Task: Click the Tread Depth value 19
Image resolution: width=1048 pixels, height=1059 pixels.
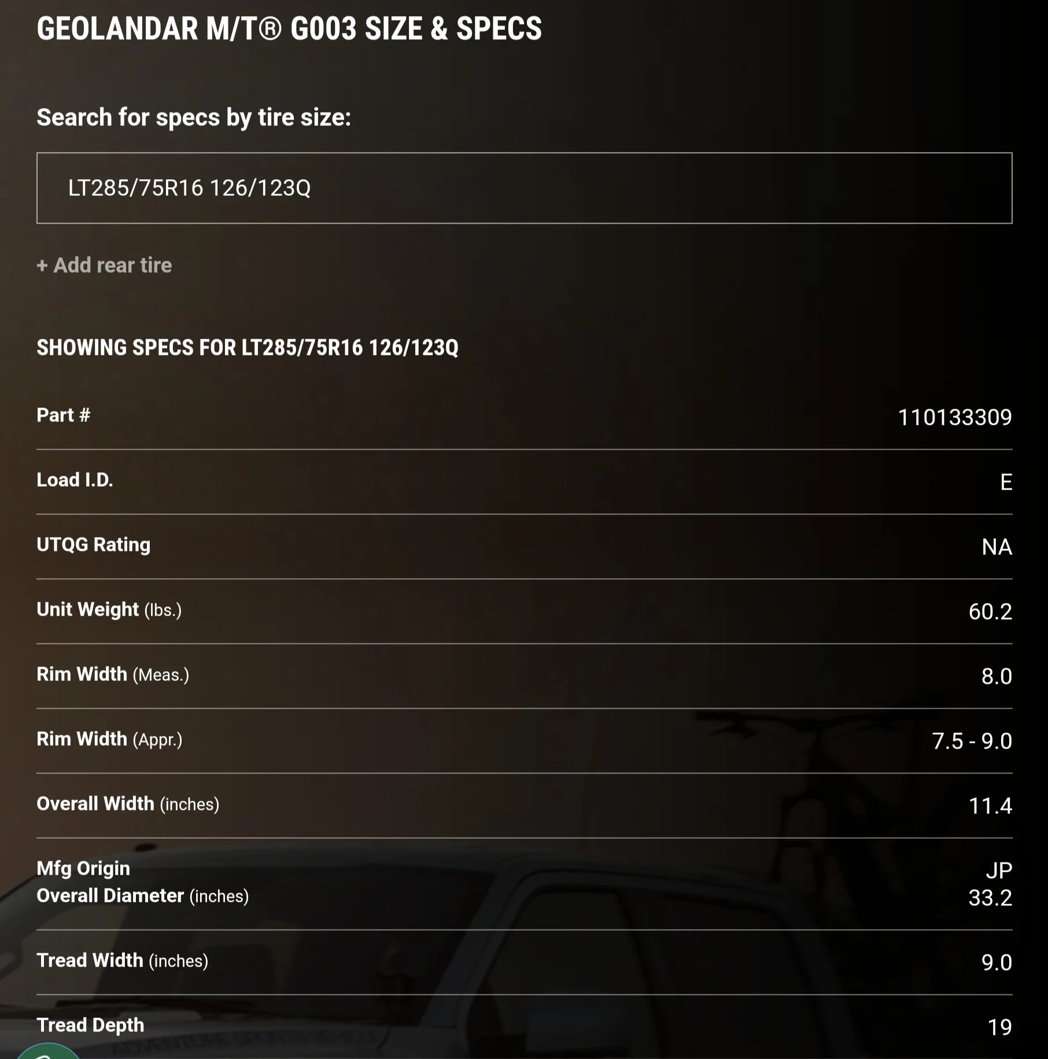Action: coord(999,1027)
